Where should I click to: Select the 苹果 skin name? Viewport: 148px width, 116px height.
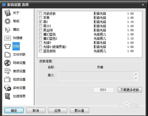[46, 18]
